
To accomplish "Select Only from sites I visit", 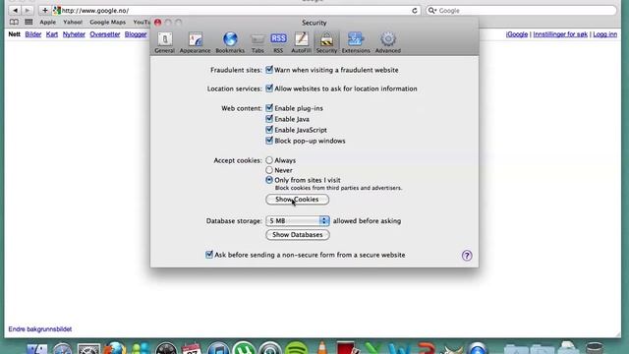I will 269,180.
